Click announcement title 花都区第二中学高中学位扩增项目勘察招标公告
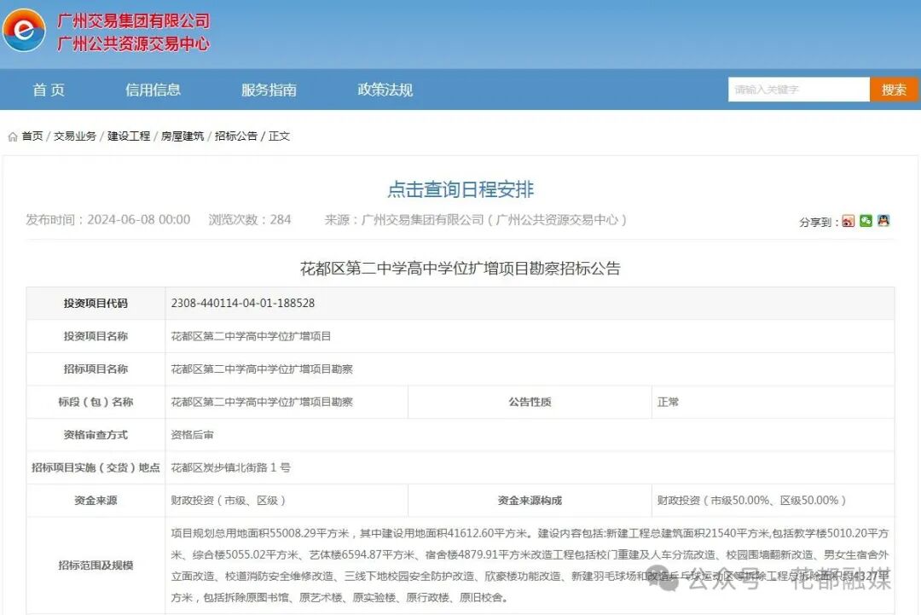This screenshot has height=615, width=921. tap(460, 269)
